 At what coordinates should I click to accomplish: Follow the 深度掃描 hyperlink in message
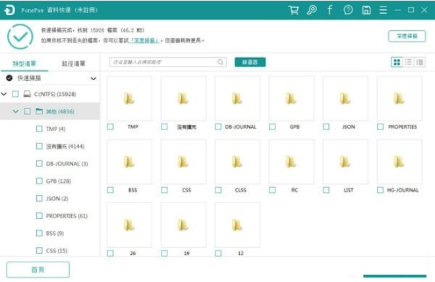(x=144, y=41)
